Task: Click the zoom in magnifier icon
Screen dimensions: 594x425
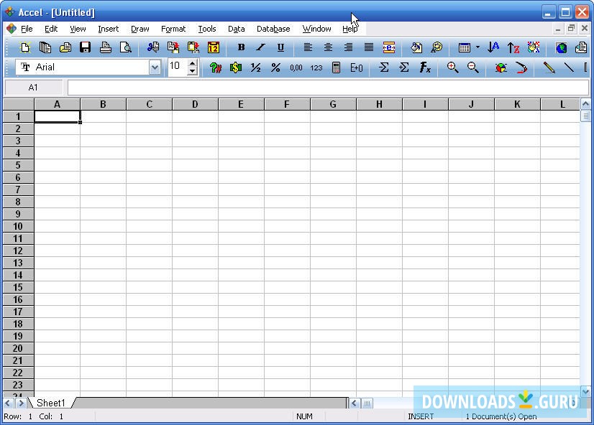Action: 452,67
